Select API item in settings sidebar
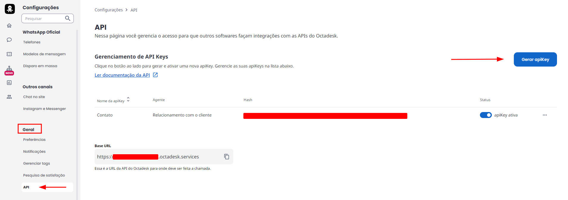568x200 pixels. [47, 187]
